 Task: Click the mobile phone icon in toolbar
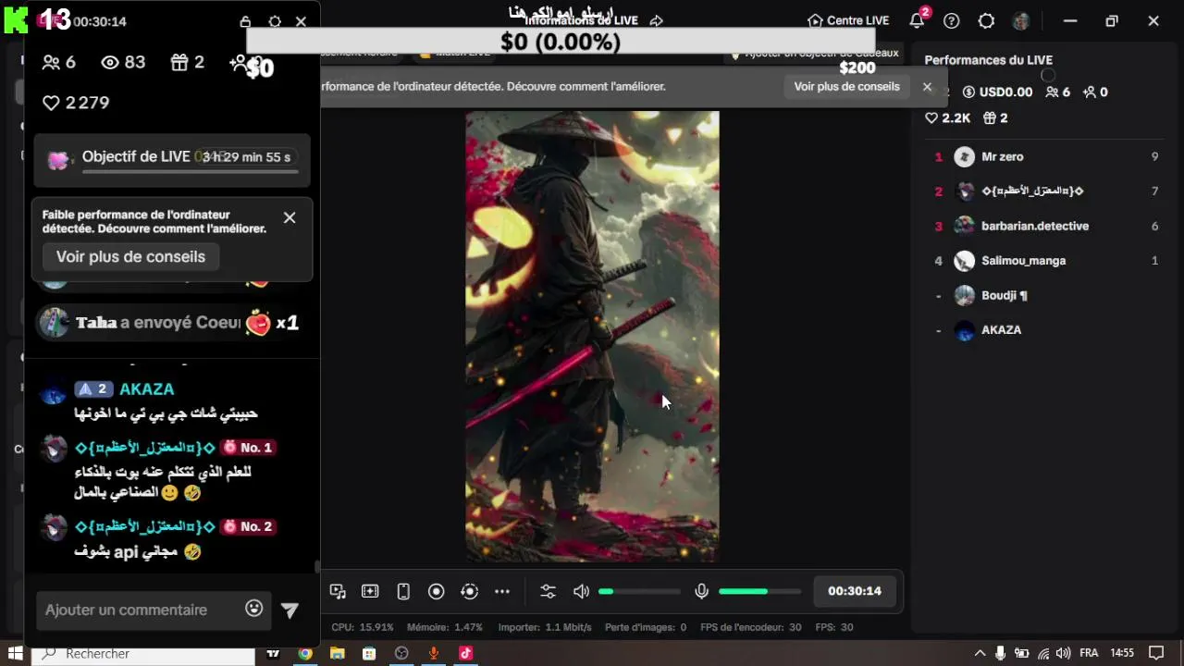[x=403, y=591]
